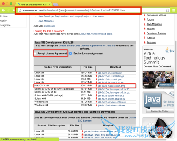Select Decline License Agreement radio button
The image size is (177, 141).
[x=70, y=53]
